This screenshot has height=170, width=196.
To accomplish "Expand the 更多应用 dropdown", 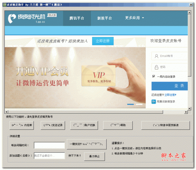I will point(135,18).
